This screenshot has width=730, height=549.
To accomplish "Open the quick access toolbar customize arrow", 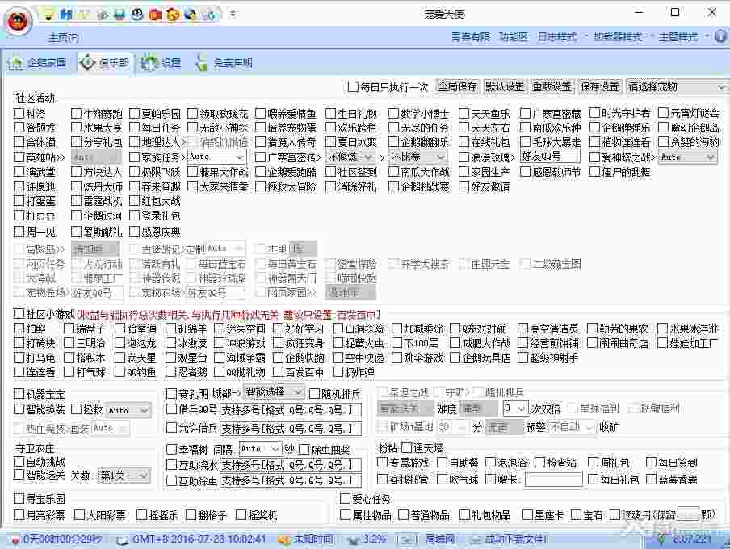I will point(233,15).
